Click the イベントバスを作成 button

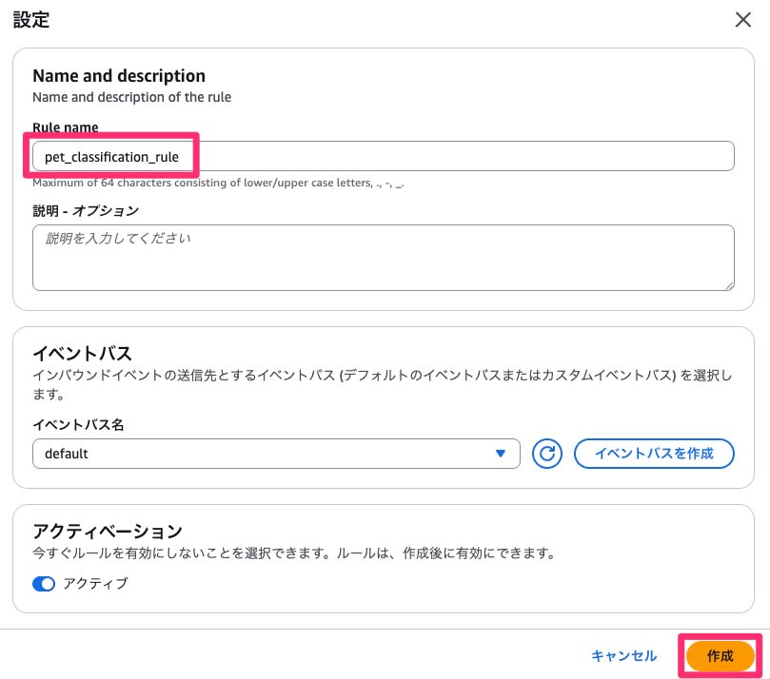(654, 454)
